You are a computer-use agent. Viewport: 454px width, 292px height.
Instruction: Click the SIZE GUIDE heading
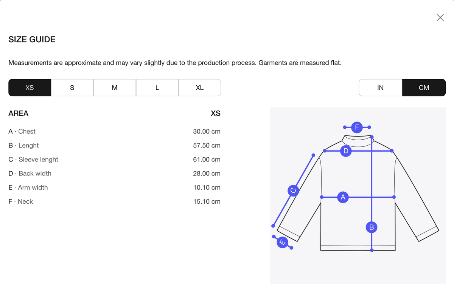coord(32,39)
